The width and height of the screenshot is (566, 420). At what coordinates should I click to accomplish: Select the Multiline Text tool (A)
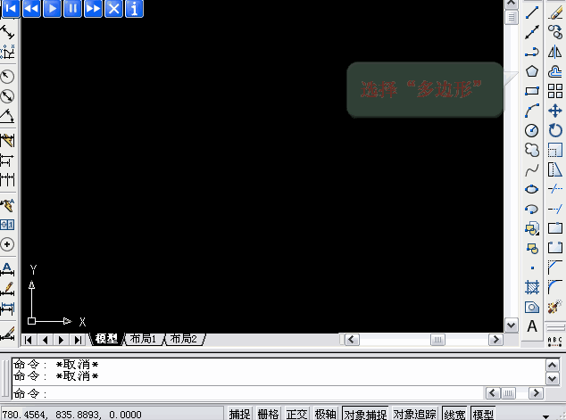(532, 326)
